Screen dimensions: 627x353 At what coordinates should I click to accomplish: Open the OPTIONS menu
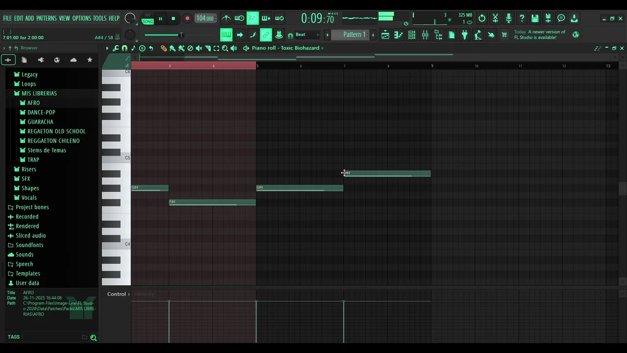(x=82, y=19)
